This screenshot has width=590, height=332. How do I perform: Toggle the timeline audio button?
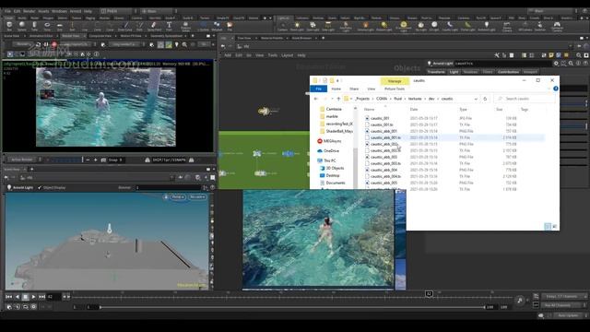click(520, 300)
